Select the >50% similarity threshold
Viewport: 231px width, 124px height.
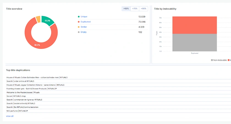(x=126, y=9)
